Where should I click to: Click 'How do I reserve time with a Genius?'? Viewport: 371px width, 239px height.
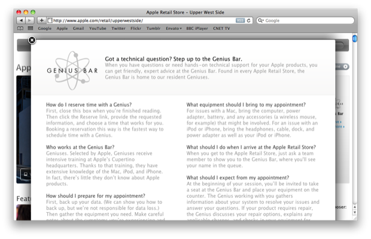89,105
